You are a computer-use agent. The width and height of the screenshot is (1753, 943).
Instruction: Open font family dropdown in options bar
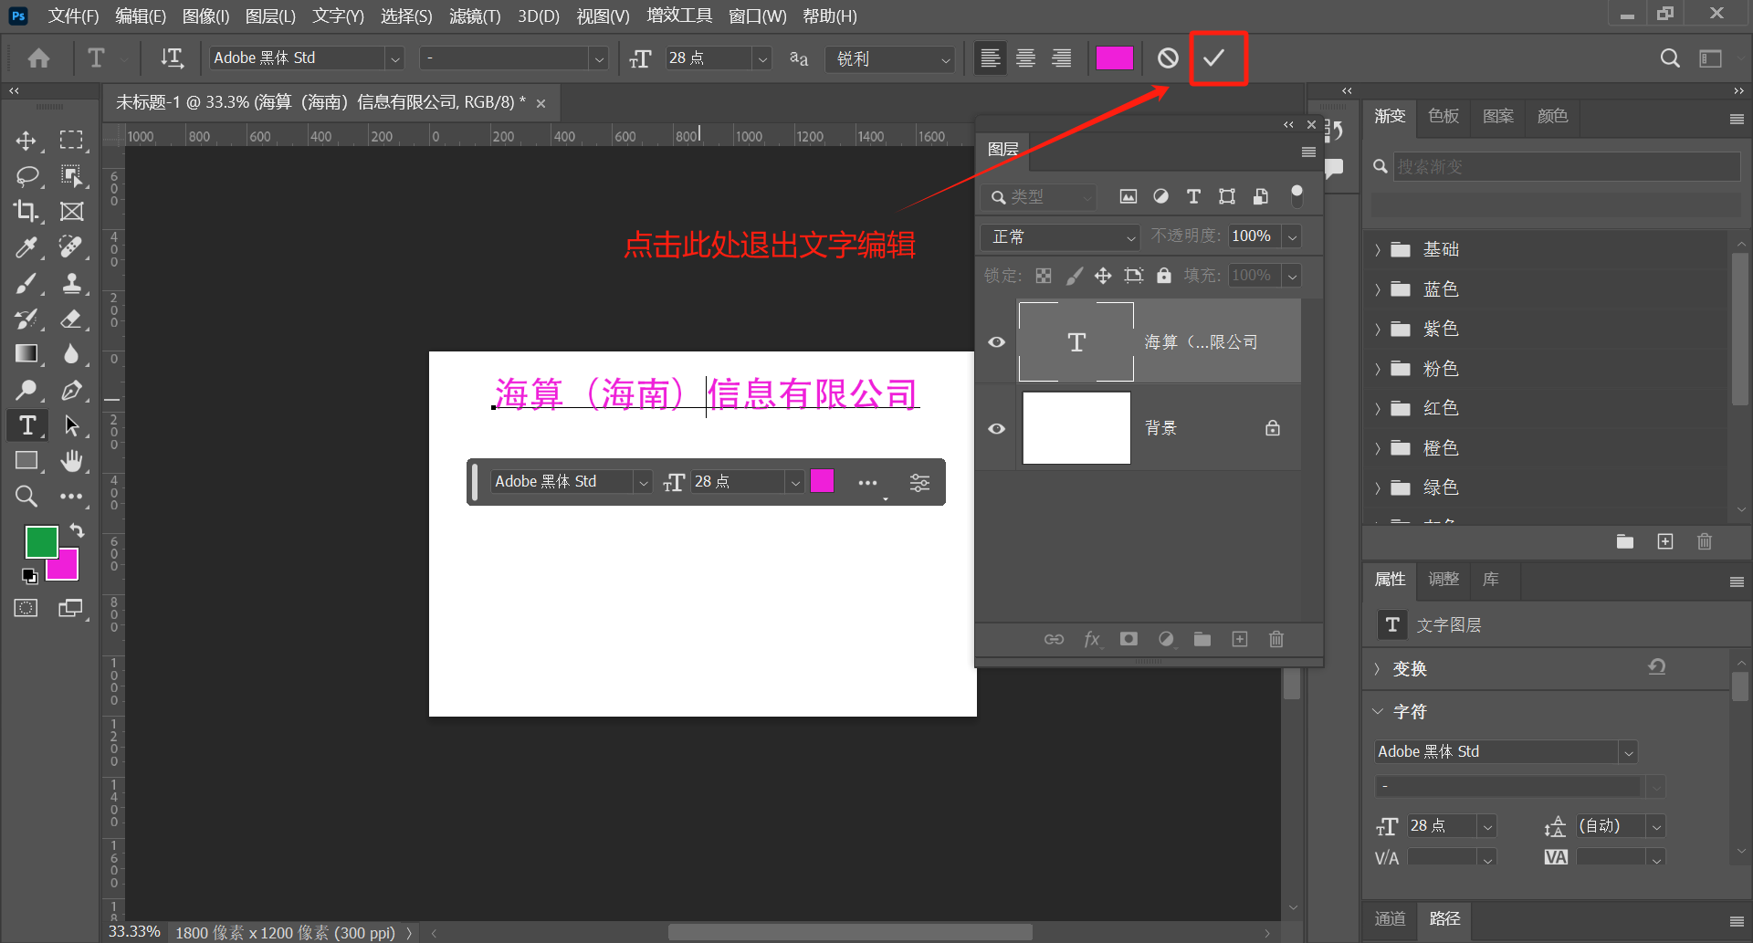coord(395,58)
